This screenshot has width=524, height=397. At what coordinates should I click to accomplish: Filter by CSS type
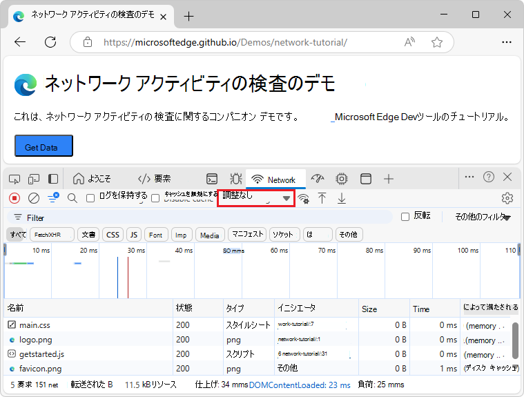click(113, 235)
